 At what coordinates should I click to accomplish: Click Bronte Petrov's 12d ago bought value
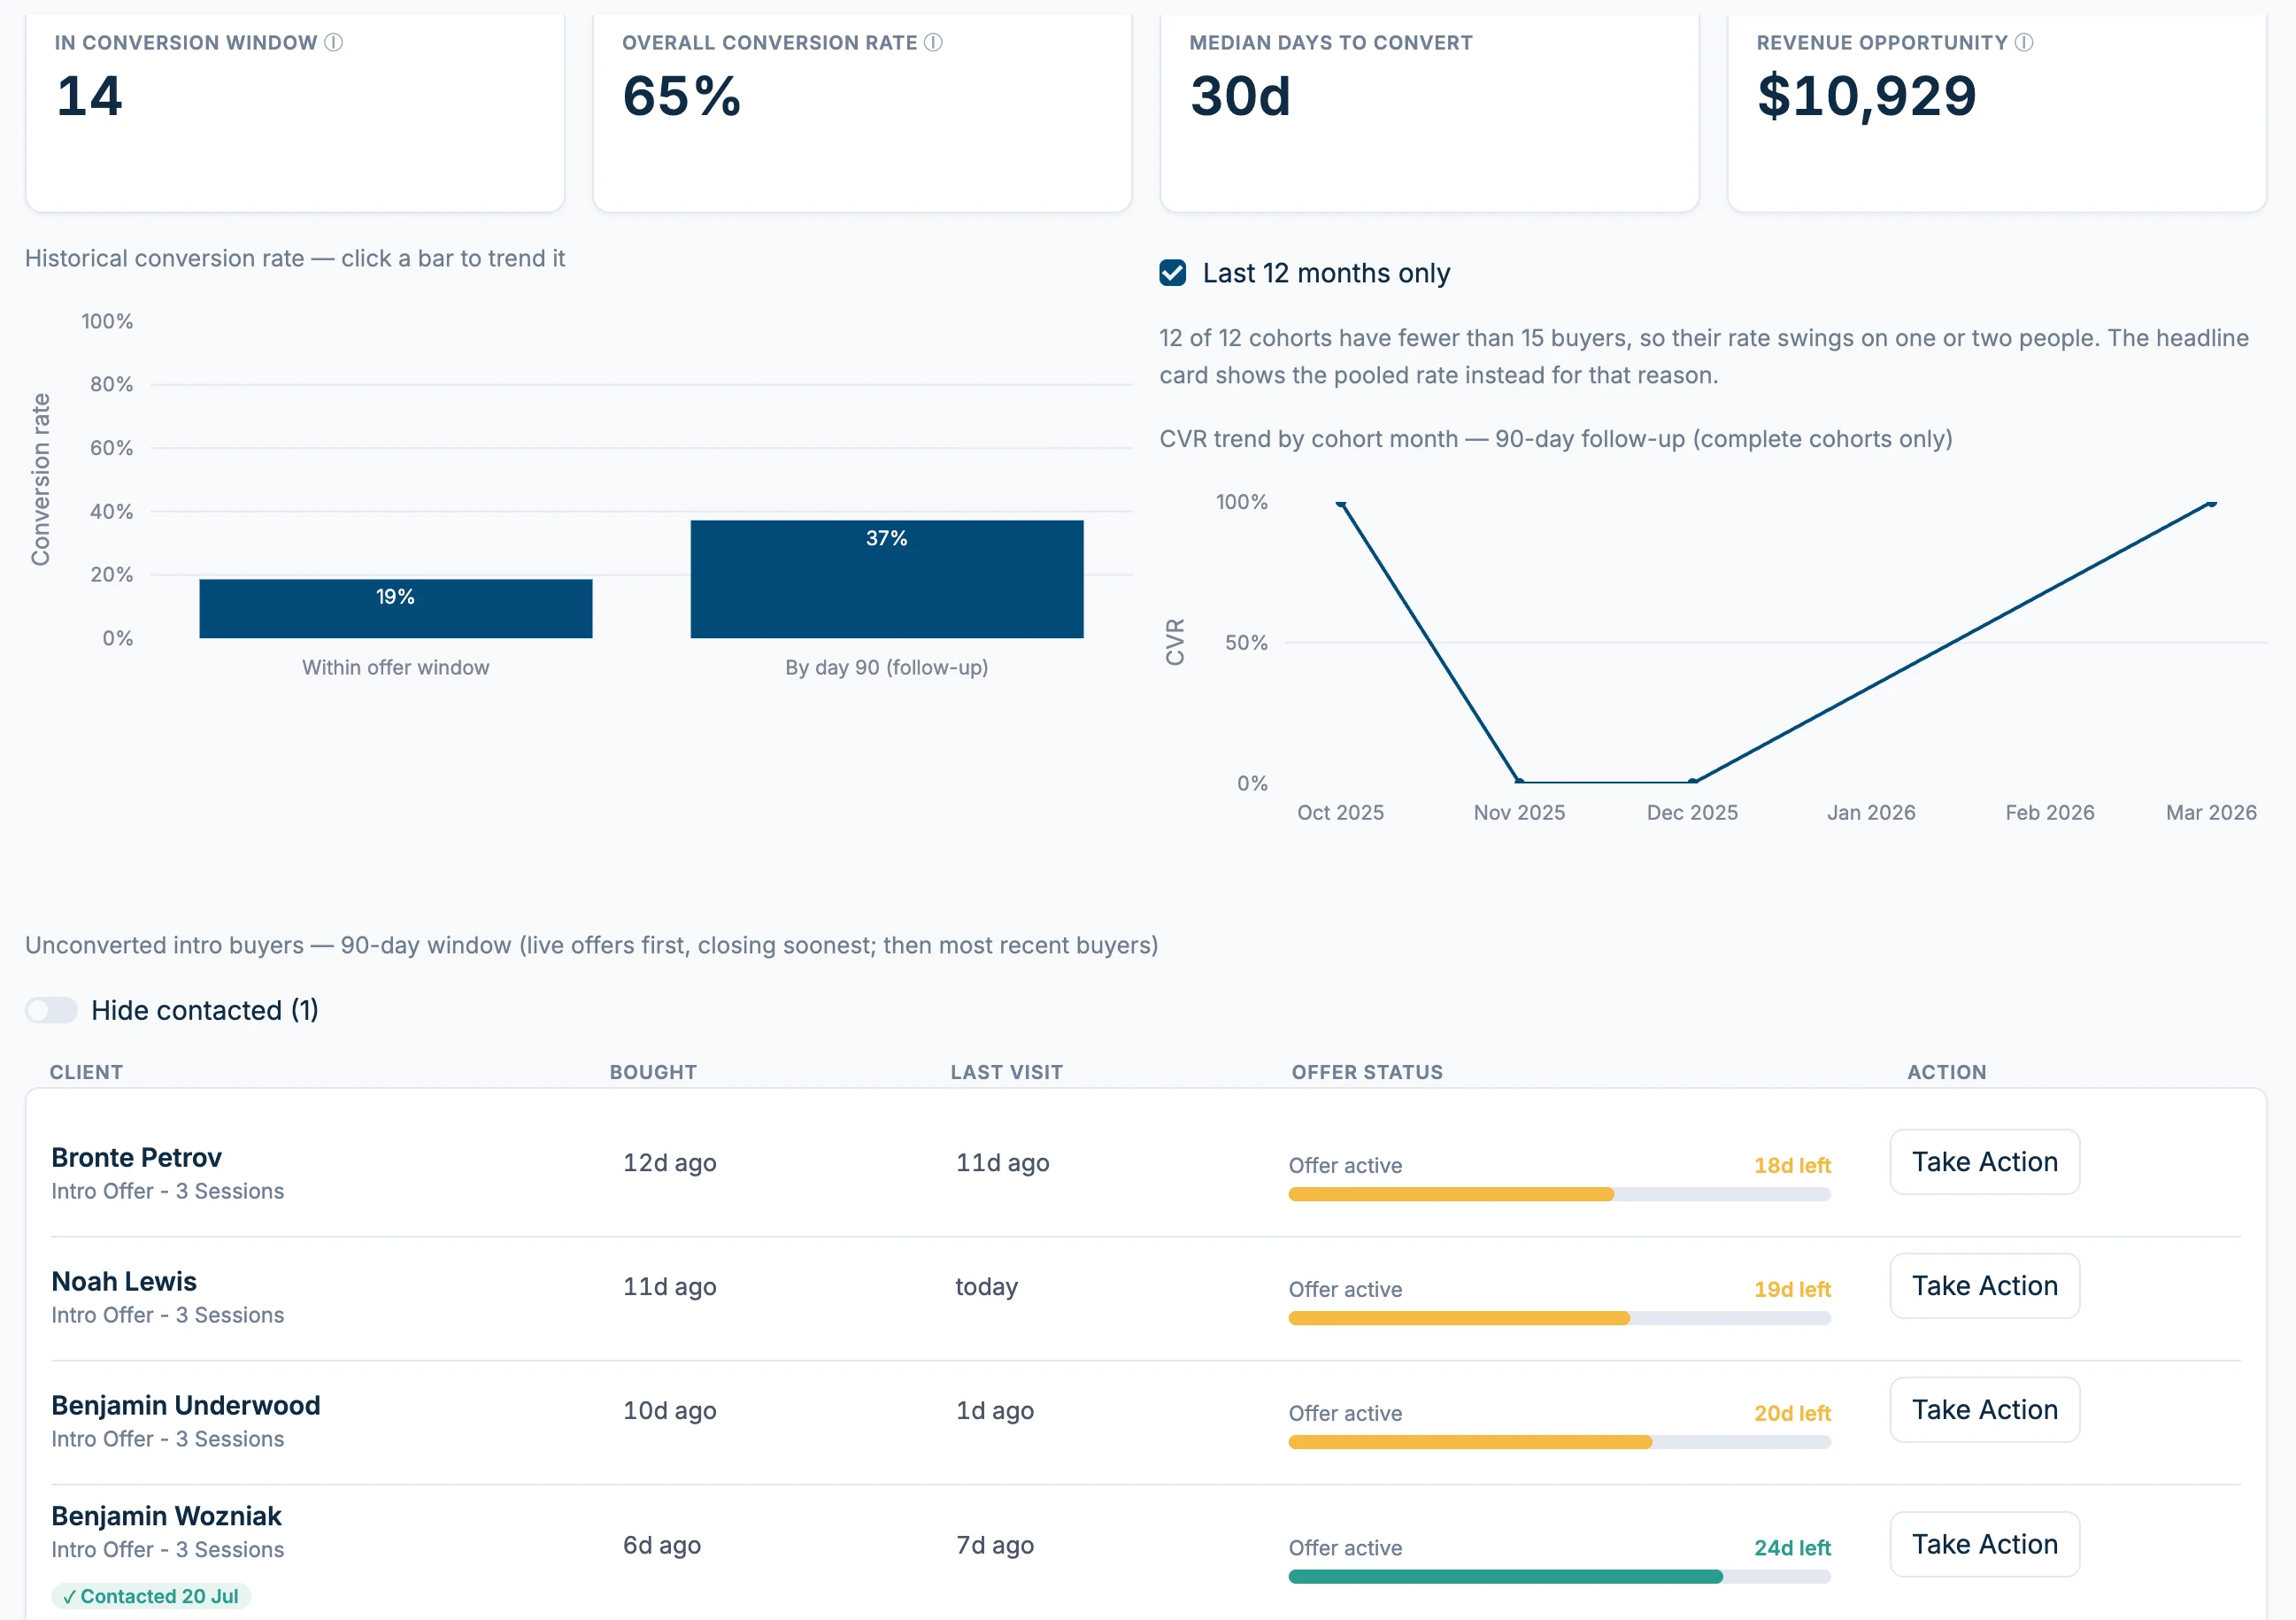[x=670, y=1163]
